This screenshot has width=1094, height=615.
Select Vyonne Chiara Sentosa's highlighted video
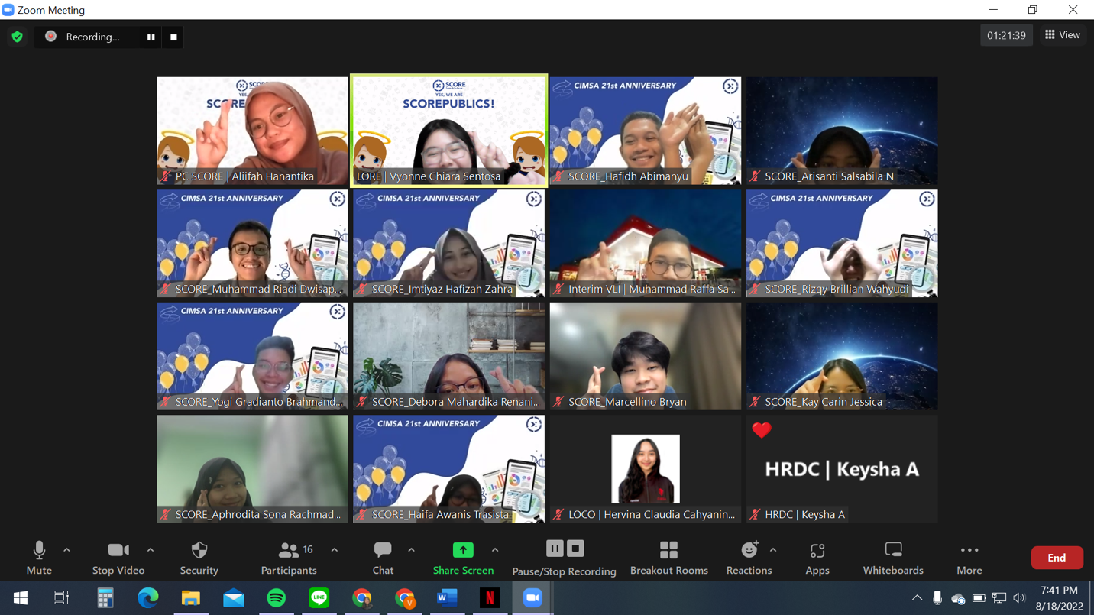[x=449, y=131]
